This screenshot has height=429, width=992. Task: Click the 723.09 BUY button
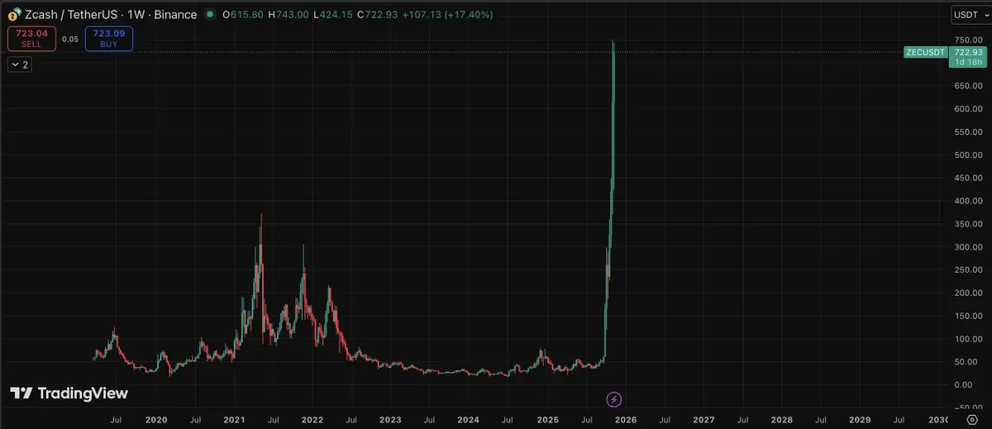(108, 38)
